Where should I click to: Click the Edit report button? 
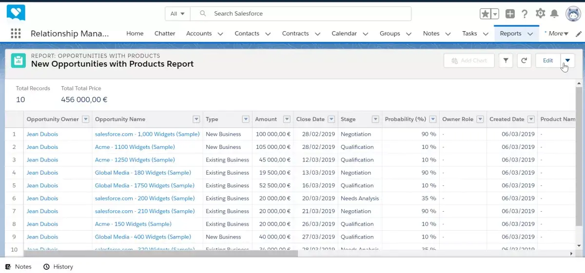click(548, 60)
